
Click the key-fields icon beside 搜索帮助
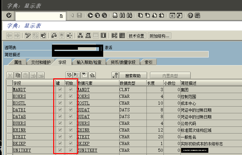point(115,75)
